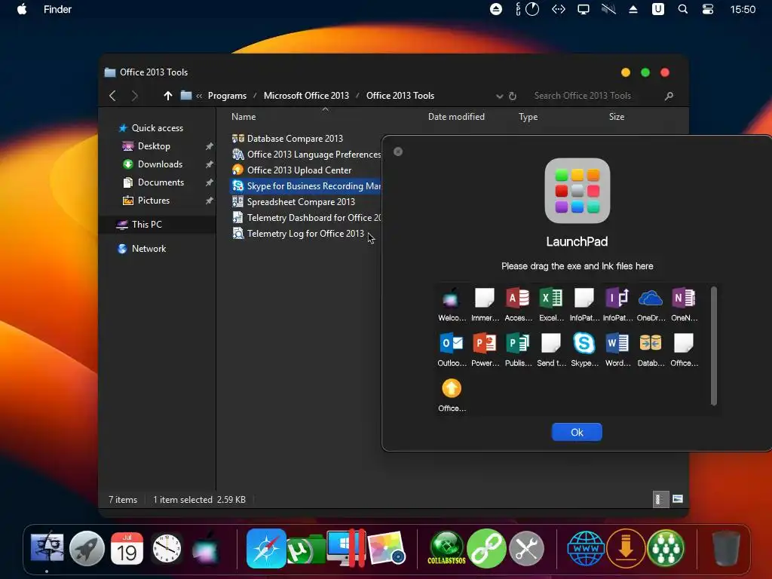Select Office 2013 Language Preferences file

(306, 155)
